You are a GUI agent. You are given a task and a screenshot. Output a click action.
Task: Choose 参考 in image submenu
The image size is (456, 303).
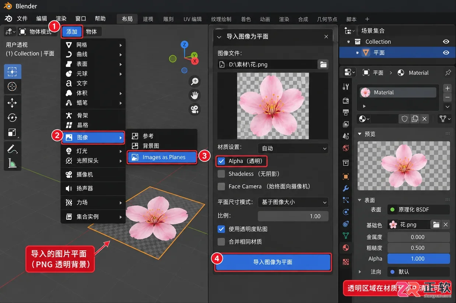coord(162,136)
